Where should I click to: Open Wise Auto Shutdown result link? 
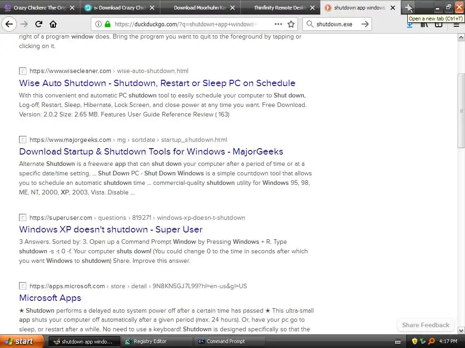157,83
